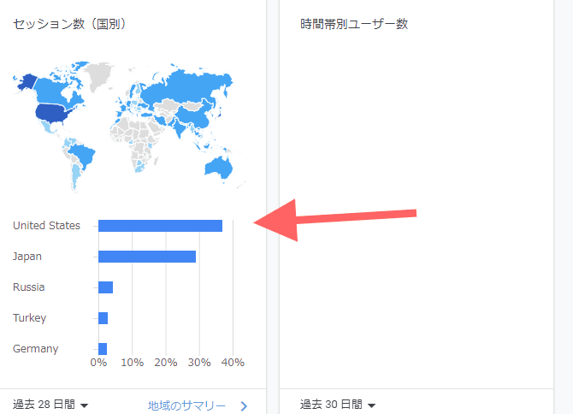The width and height of the screenshot is (573, 414).
Task: Click the 20% axis label
Action: 166,363
